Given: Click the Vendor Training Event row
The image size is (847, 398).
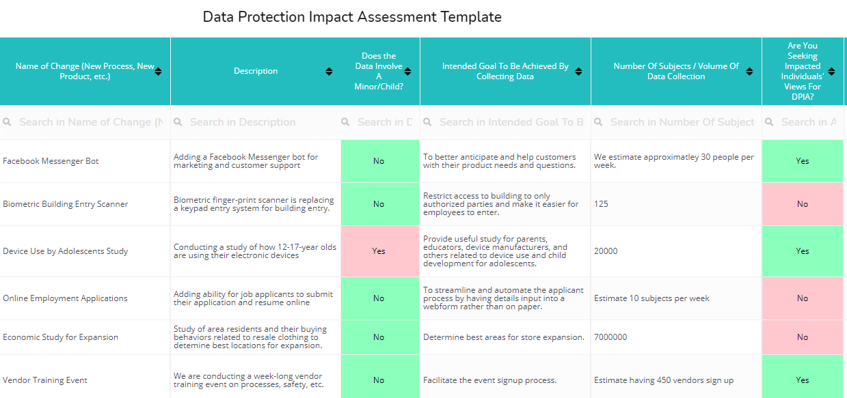Looking at the screenshot, I should click(45, 380).
